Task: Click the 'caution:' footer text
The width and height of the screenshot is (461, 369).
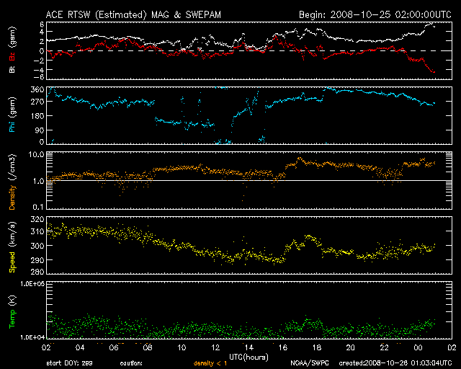Action: (x=131, y=363)
